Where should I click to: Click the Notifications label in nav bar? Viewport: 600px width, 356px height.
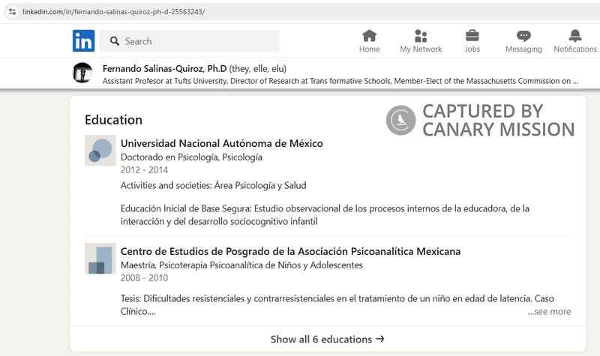click(575, 49)
